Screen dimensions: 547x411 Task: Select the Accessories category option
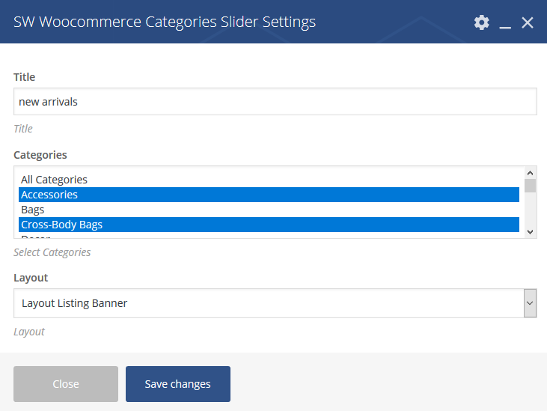[x=269, y=195]
